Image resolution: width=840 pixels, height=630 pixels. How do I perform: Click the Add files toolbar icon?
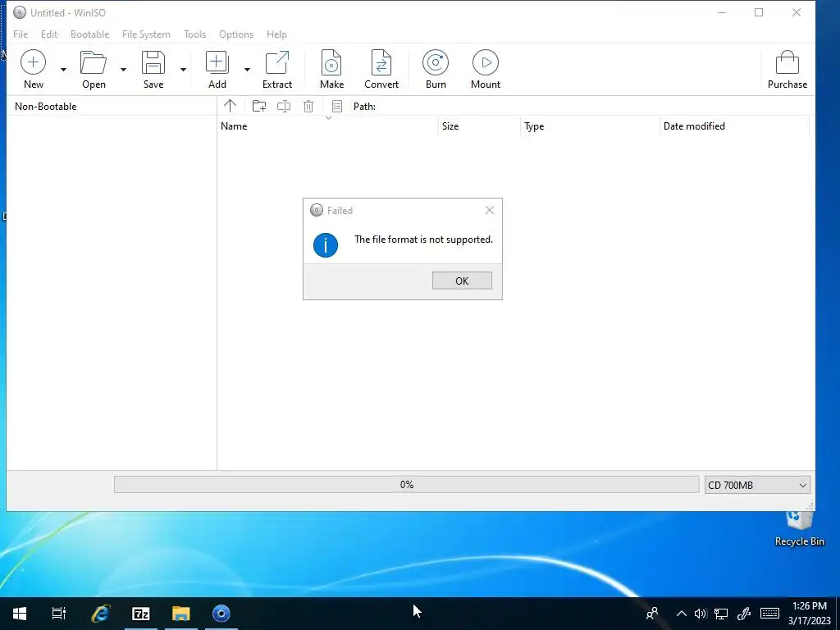pyautogui.click(x=217, y=62)
